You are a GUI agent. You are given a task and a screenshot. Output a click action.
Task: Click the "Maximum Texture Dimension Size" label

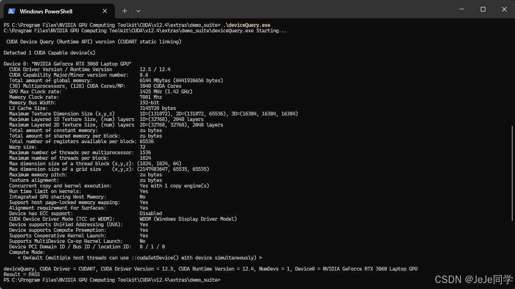(62, 114)
